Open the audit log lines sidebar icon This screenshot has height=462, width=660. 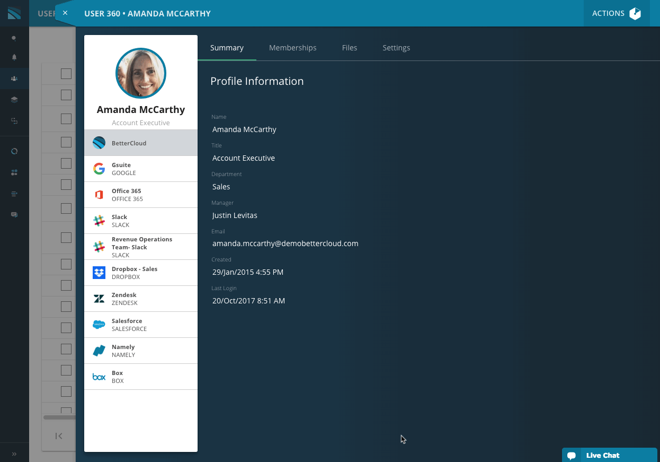(x=14, y=194)
